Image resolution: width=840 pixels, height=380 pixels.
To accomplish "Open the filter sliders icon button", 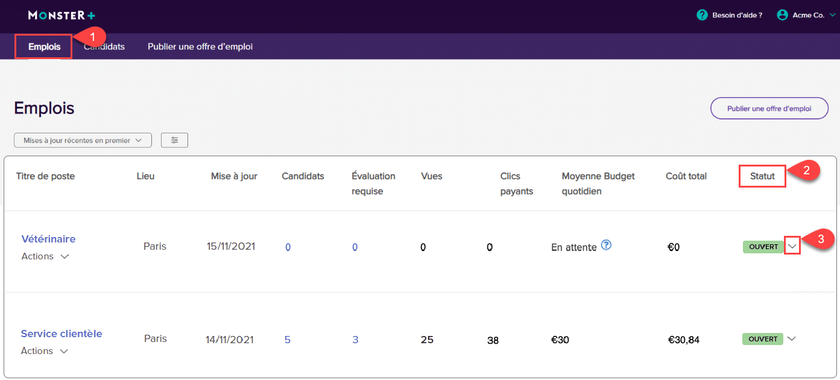I will (x=174, y=140).
